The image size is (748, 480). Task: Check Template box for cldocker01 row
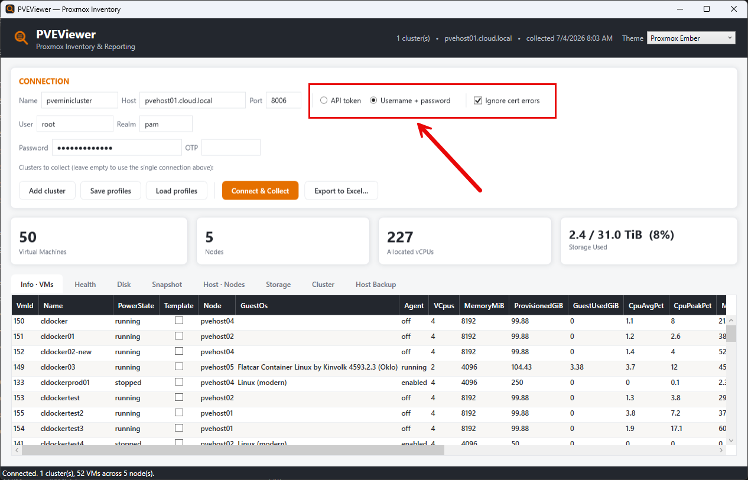click(179, 336)
